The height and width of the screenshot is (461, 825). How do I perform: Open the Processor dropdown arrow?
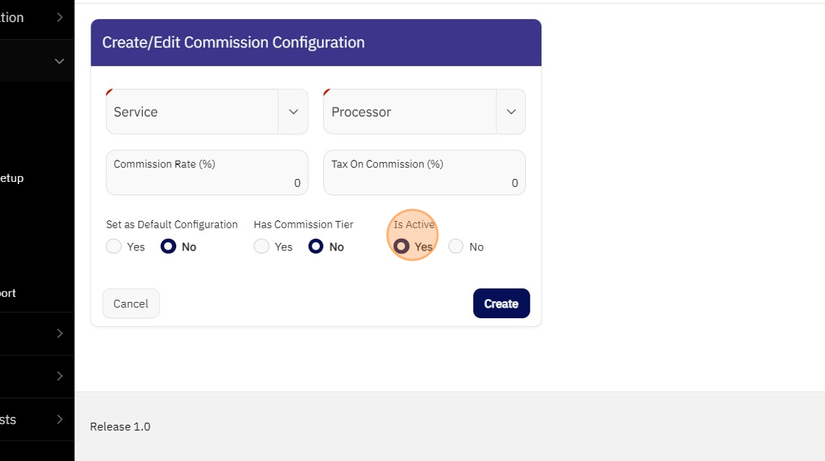coord(511,112)
